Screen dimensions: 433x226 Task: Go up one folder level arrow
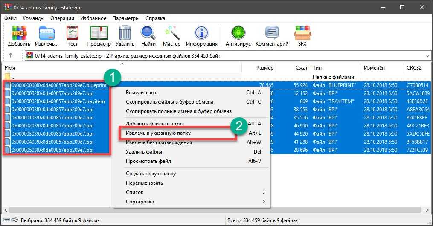(11, 55)
